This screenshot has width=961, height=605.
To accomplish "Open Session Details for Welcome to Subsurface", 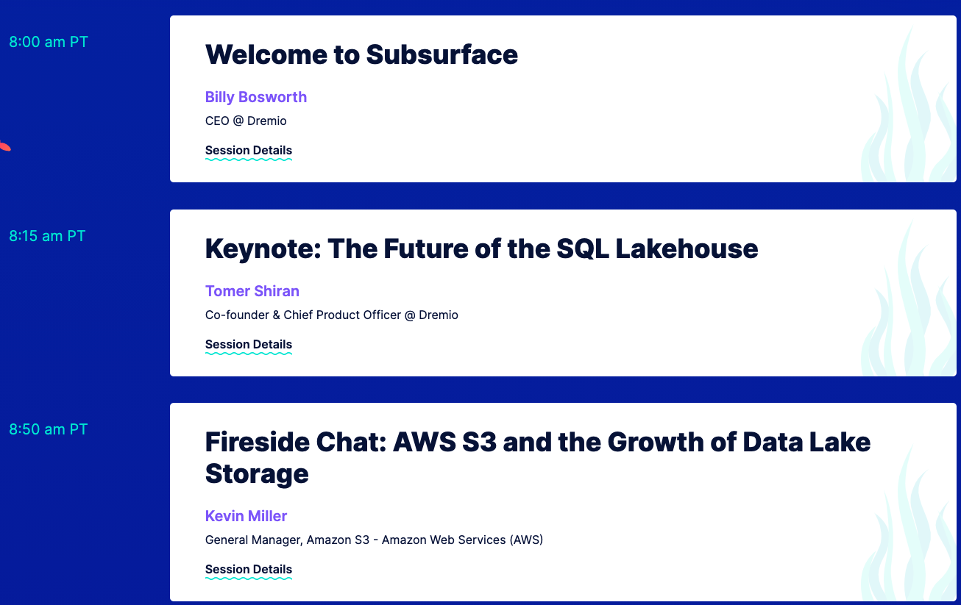I will tap(248, 151).
